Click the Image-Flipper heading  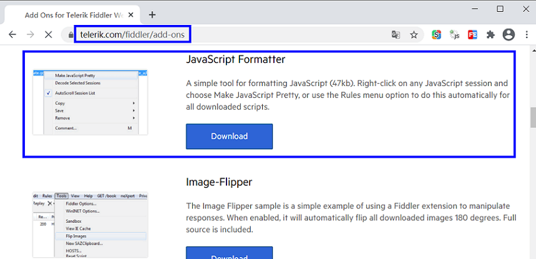tap(219, 182)
